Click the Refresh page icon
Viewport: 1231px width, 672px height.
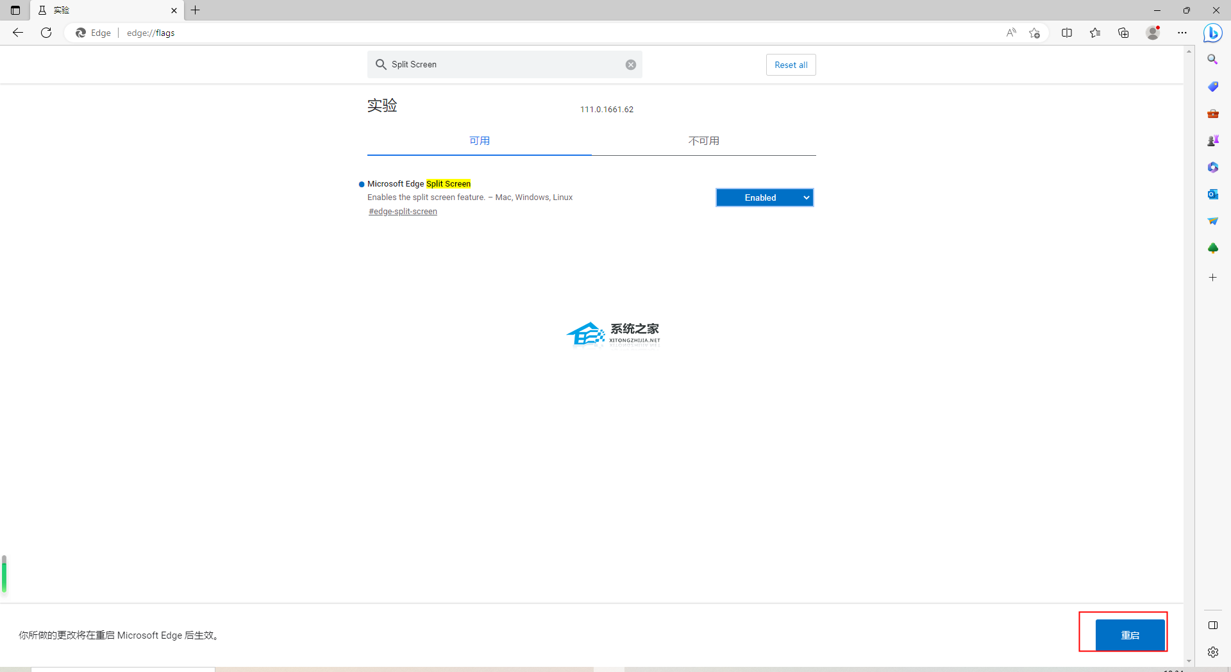coord(46,33)
